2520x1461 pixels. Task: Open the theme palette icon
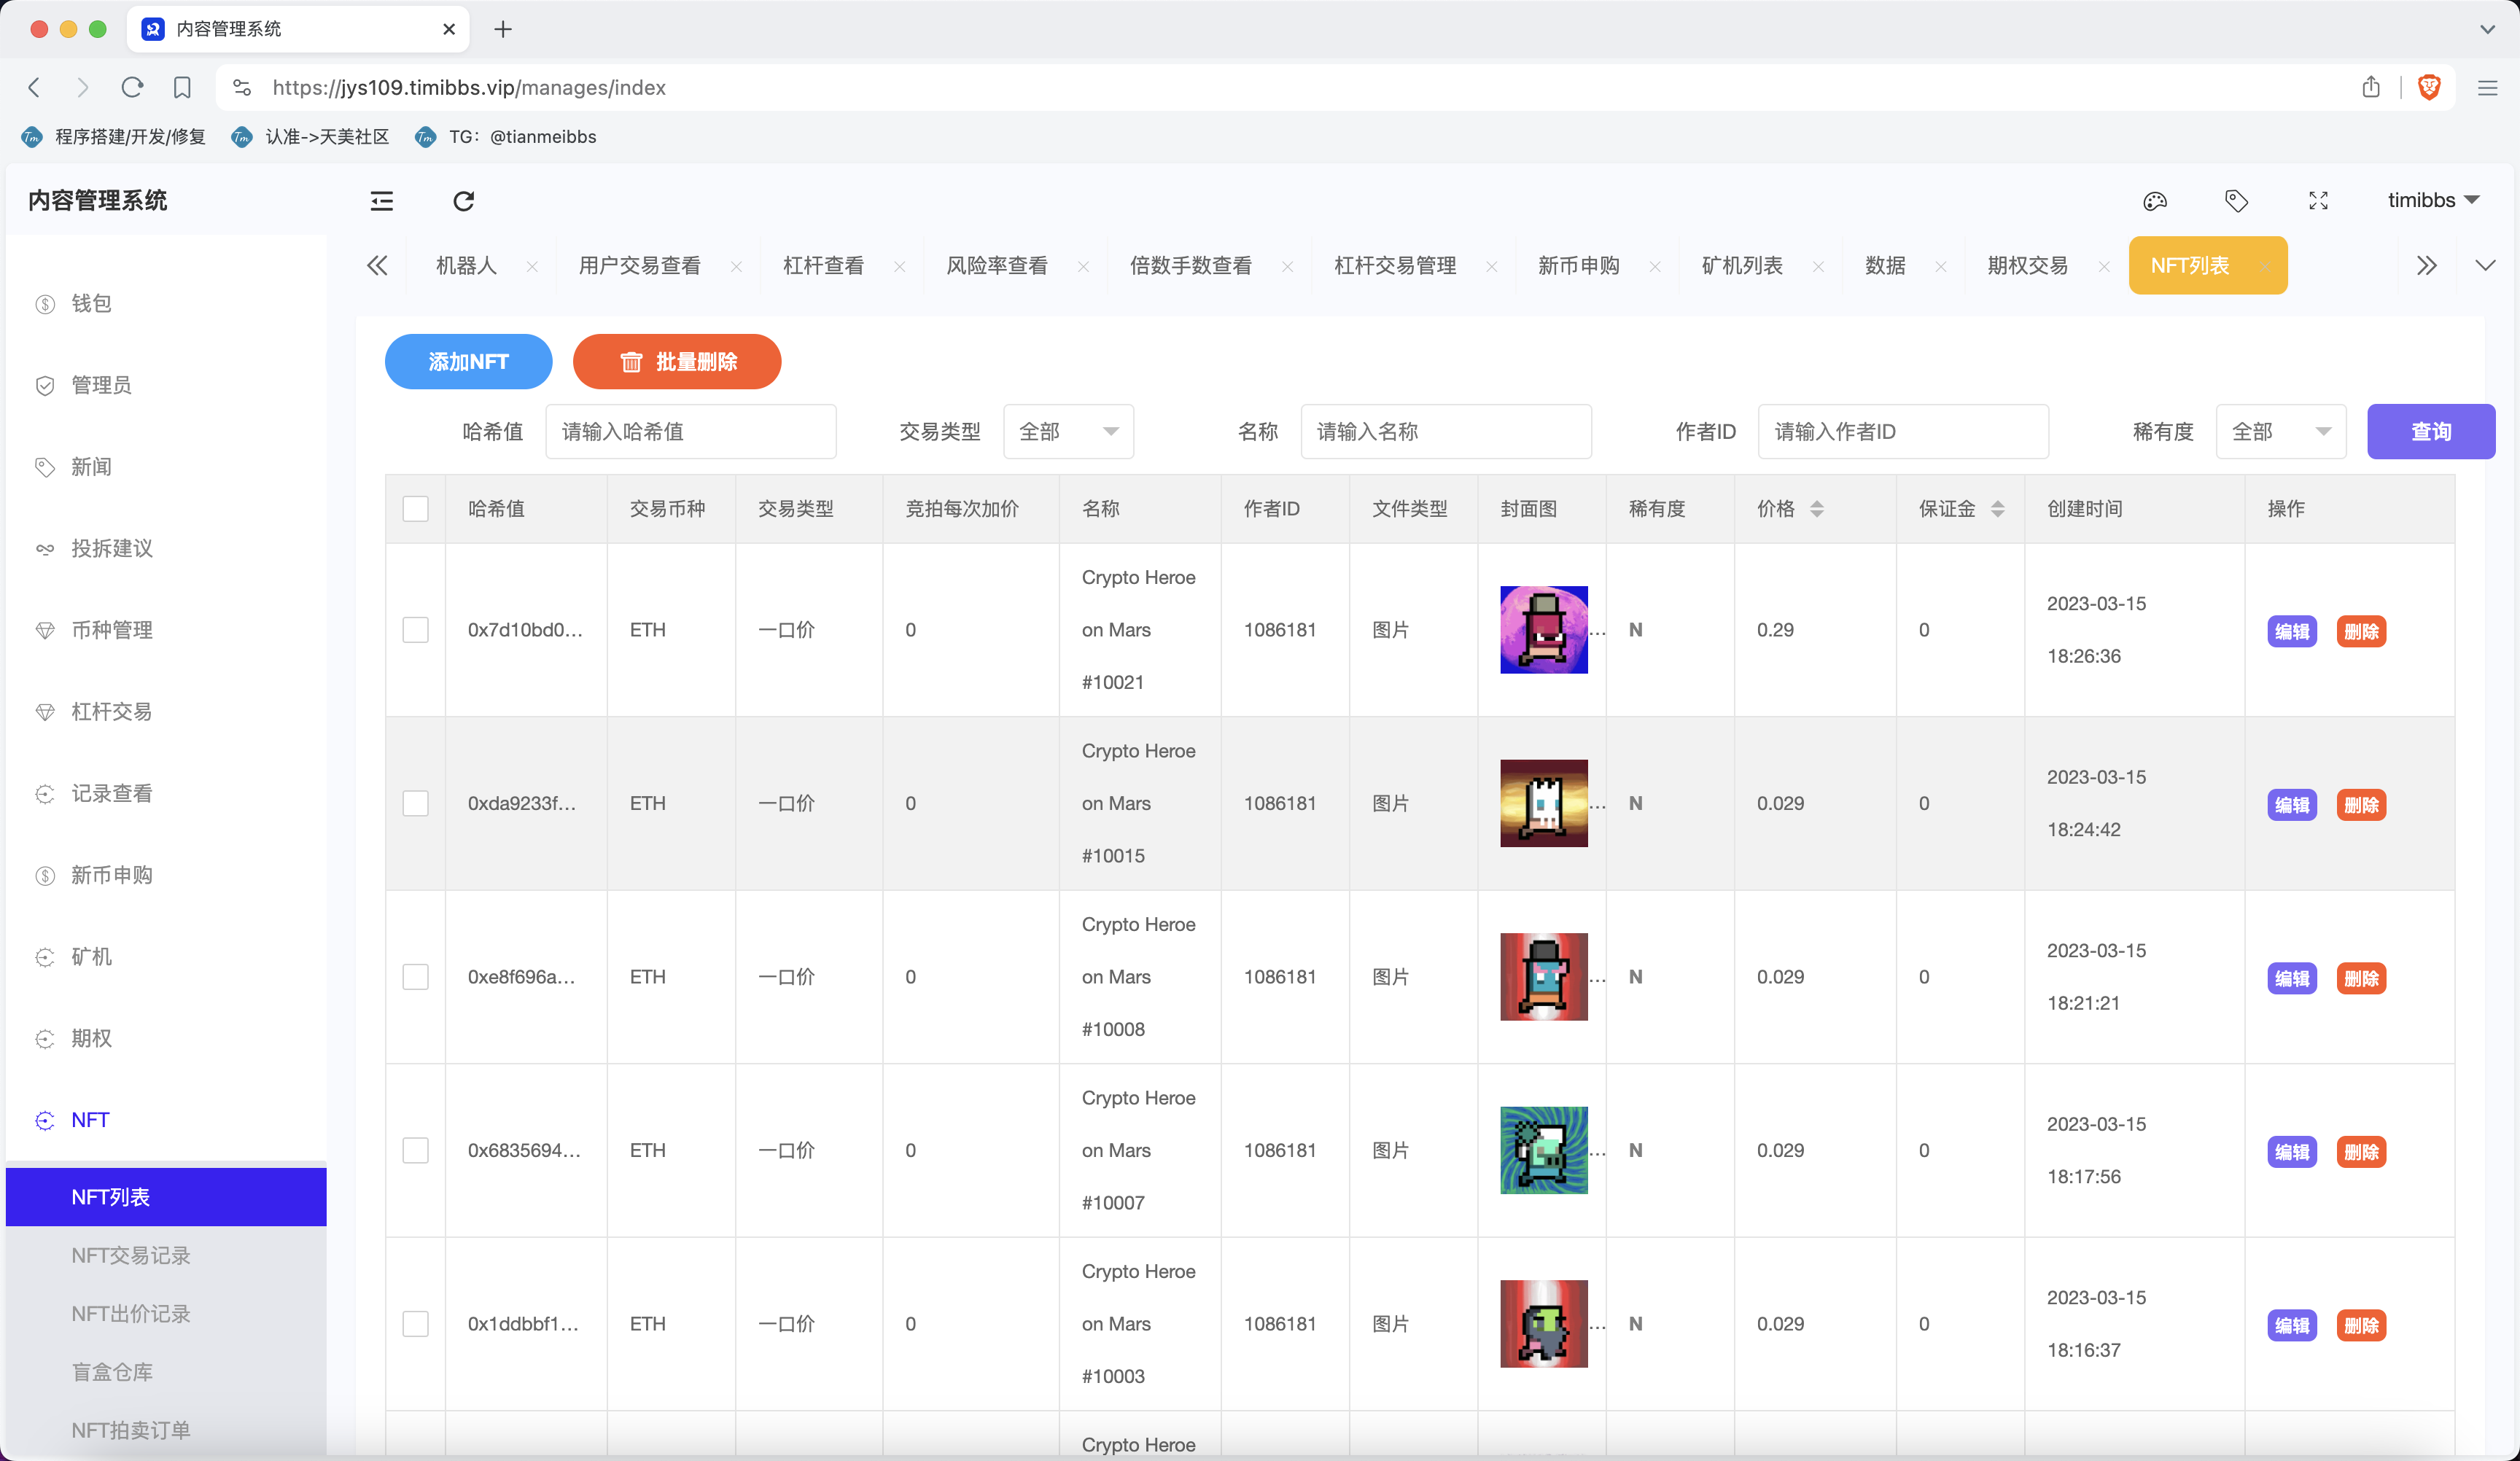coord(2154,201)
